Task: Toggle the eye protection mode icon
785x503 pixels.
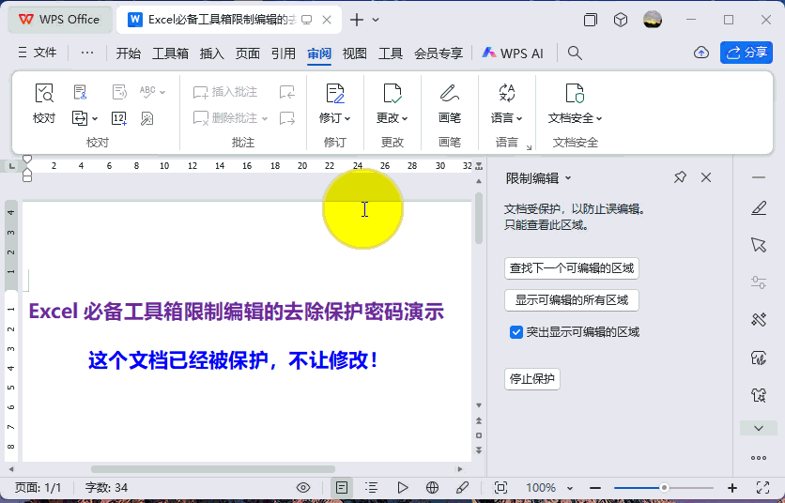Action: [x=303, y=488]
